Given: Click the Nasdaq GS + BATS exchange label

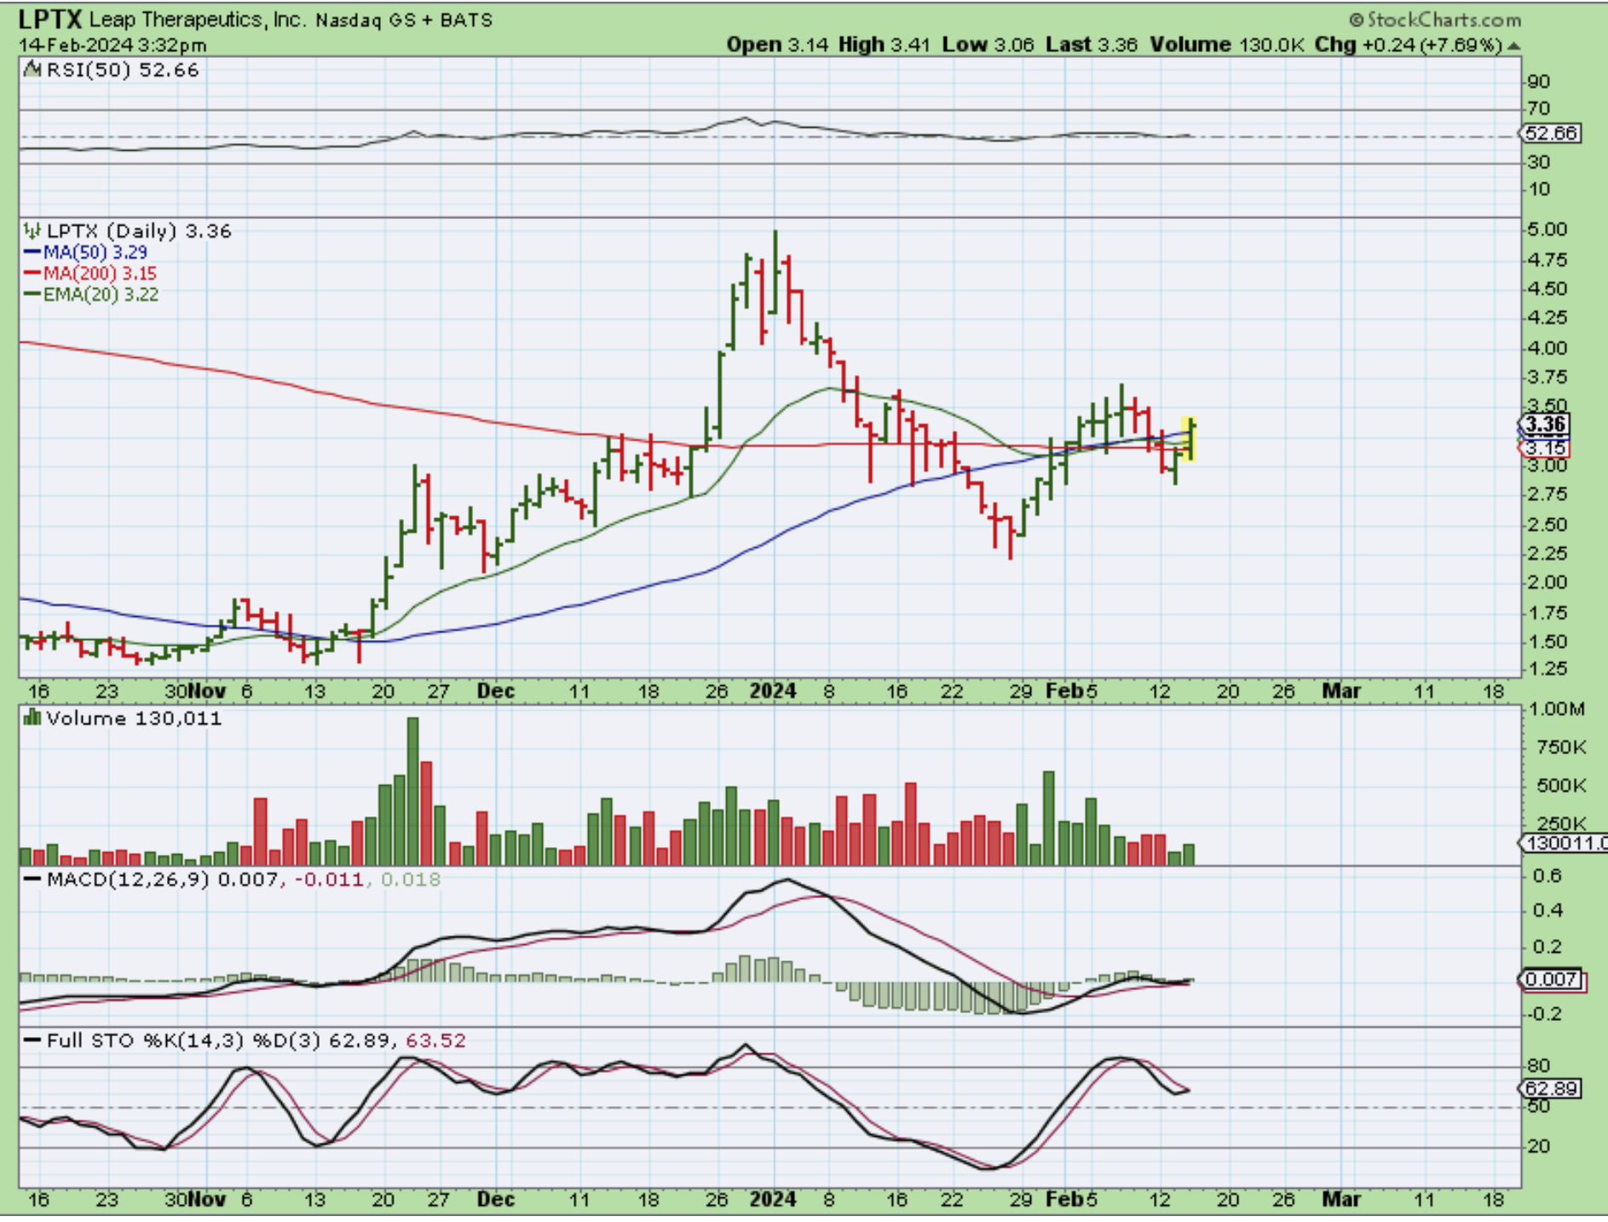Looking at the screenshot, I should tap(404, 20).
